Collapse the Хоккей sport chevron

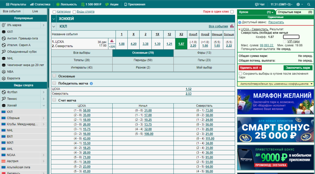coord(44,105)
